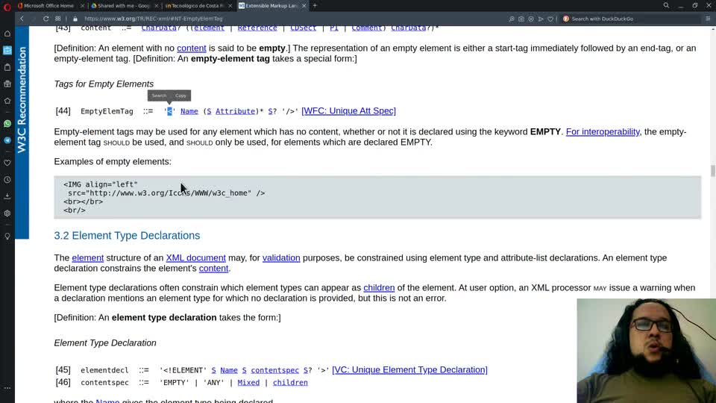Open the shopping bag sidebar icon

click(x=7, y=67)
